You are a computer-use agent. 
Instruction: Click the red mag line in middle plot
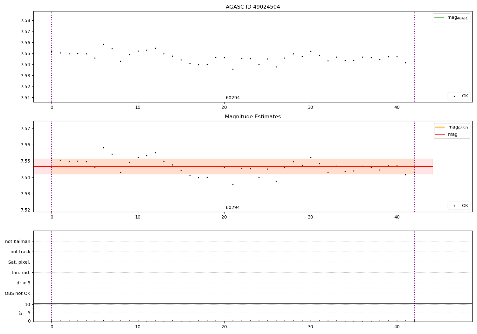click(x=233, y=166)
